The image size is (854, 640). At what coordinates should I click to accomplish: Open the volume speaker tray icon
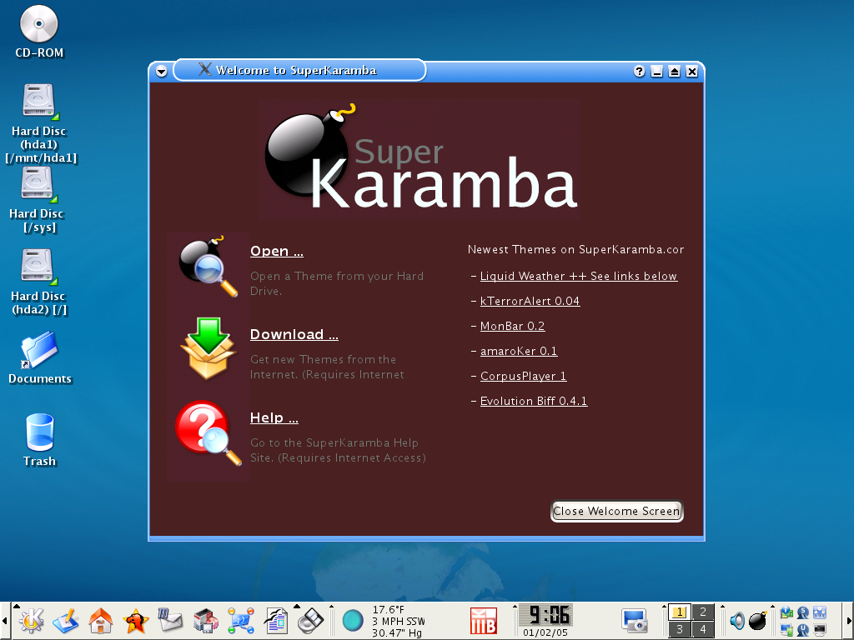(737, 620)
